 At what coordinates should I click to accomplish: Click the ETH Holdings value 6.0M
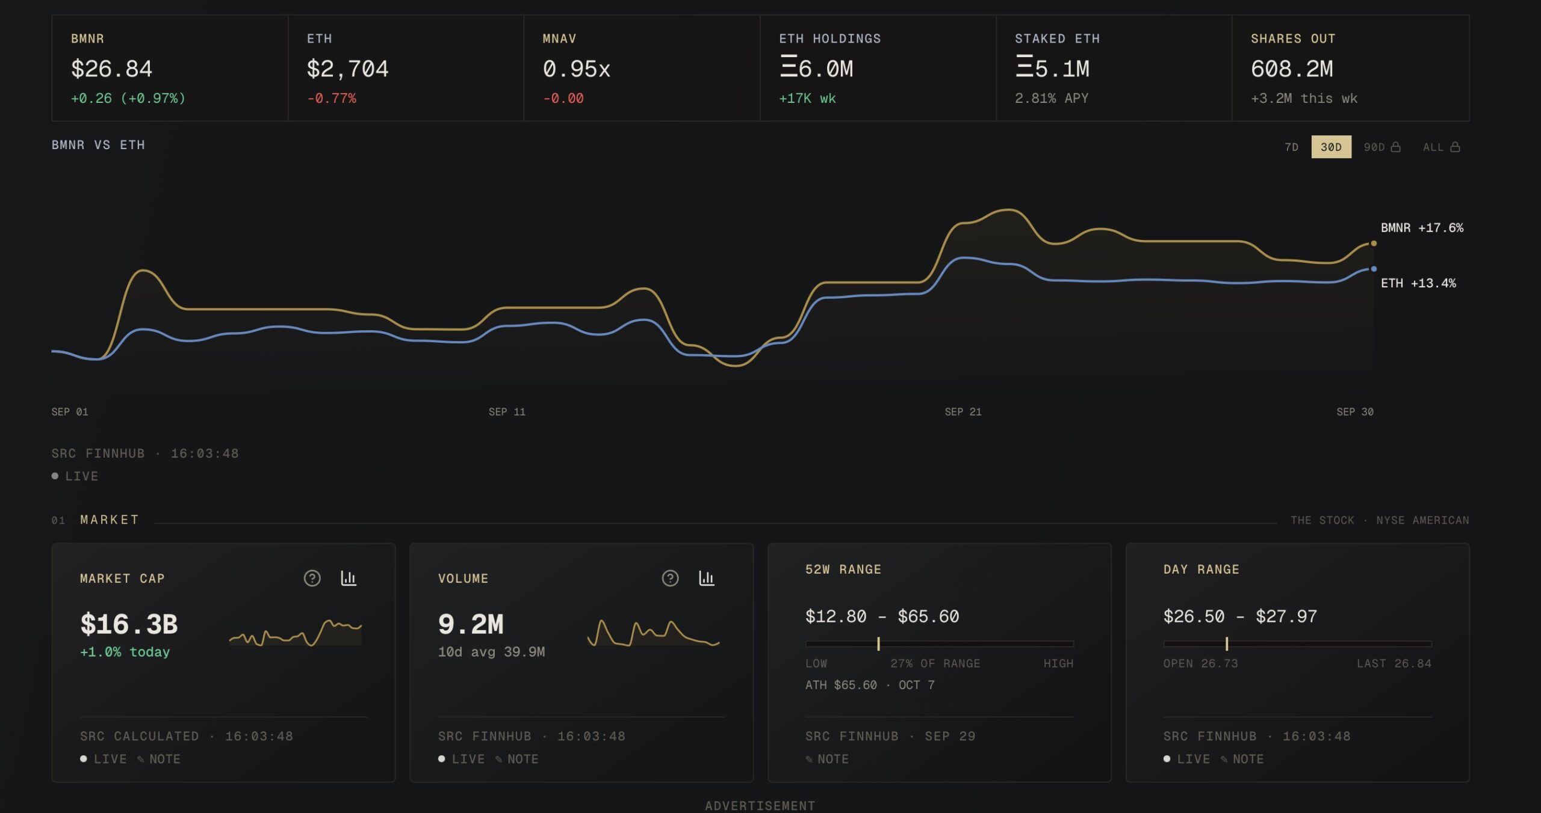[x=816, y=68]
